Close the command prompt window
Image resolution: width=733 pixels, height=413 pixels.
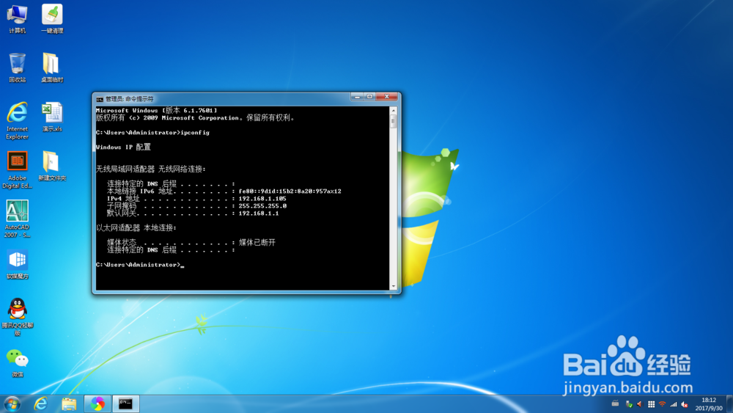coord(386,96)
